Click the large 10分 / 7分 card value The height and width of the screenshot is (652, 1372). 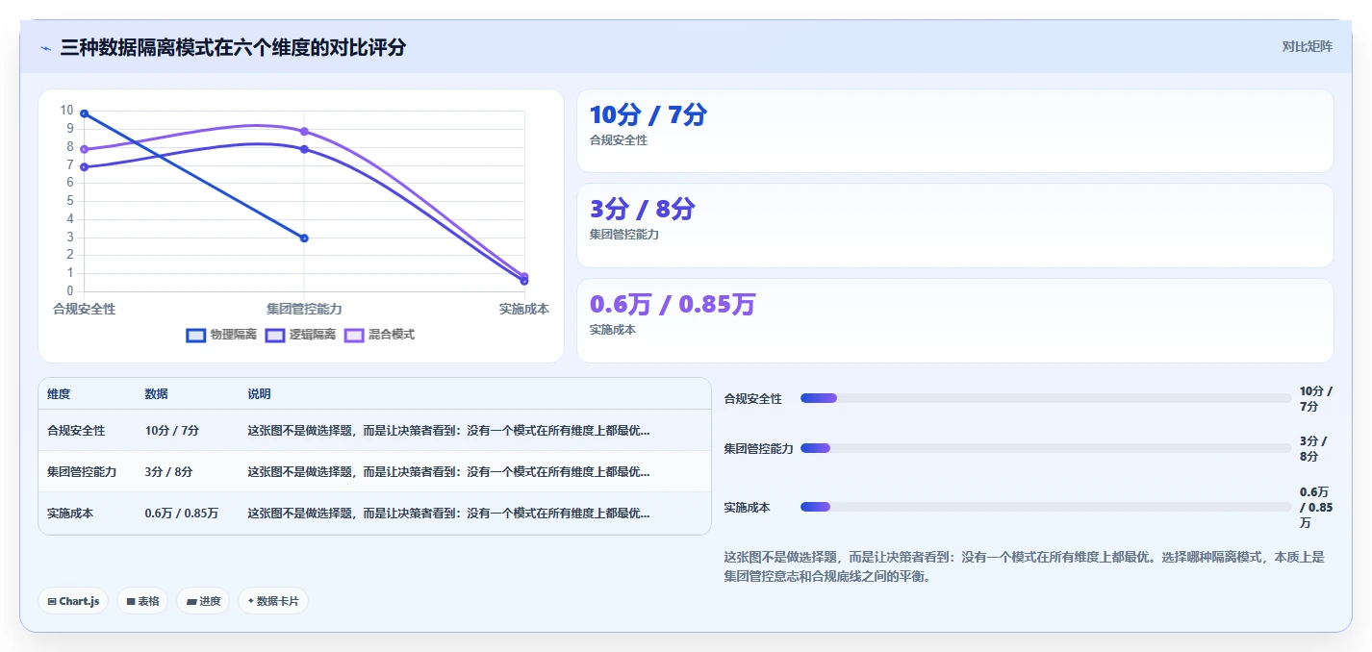pos(648,115)
